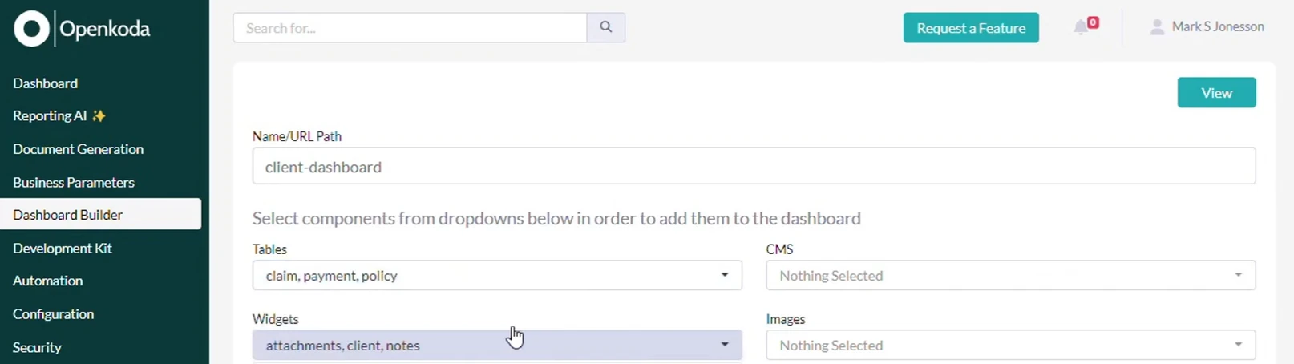The image size is (1294, 364).
Task: Open Configuration from sidebar
Action: 53,314
